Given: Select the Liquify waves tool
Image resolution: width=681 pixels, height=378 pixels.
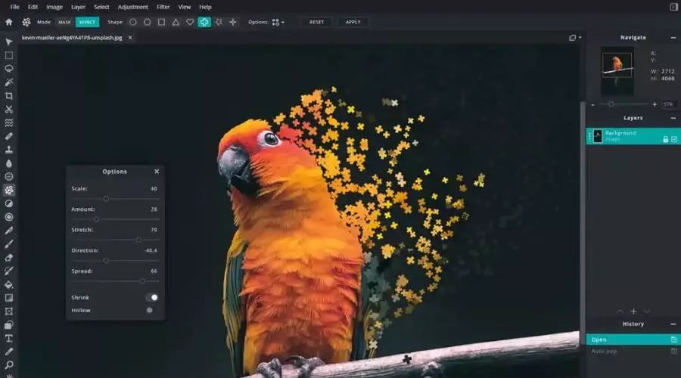Looking at the screenshot, I should (x=8, y=122).
